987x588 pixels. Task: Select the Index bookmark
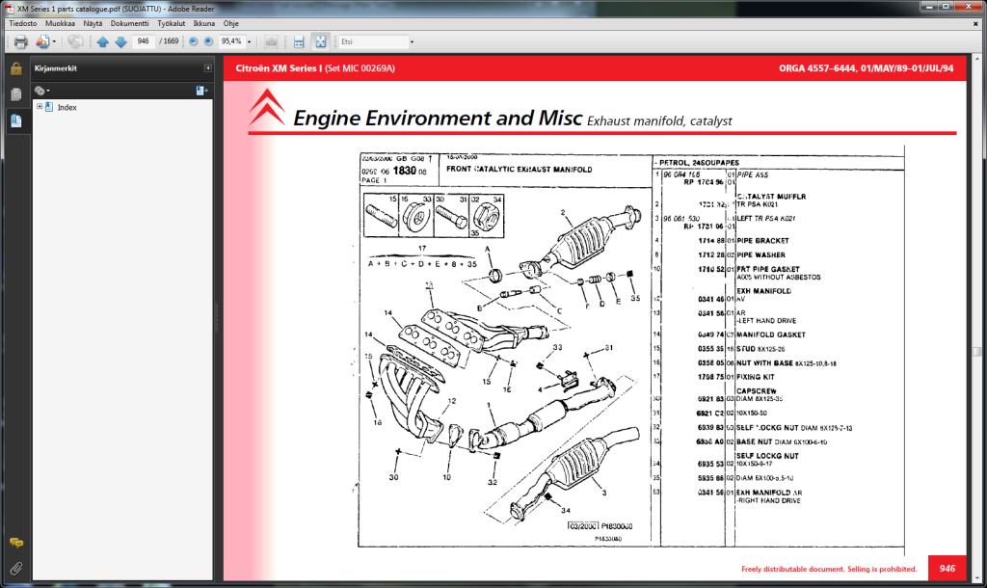coord(67,107)
